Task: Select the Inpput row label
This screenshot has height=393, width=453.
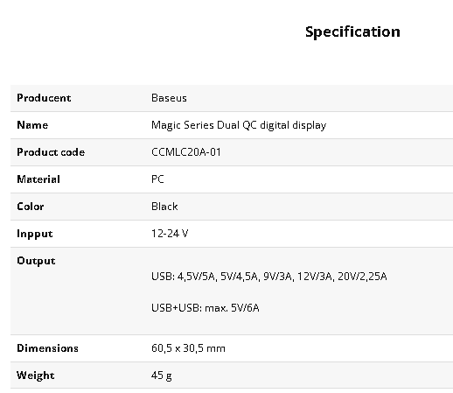Action: [x=35, y=234]
